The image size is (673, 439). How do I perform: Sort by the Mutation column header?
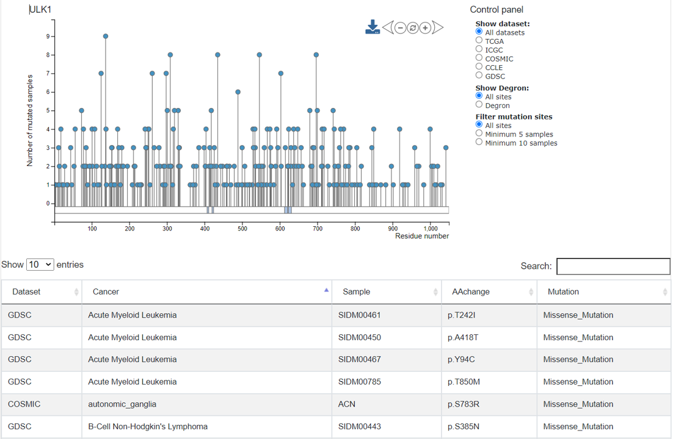click(563, 292)
